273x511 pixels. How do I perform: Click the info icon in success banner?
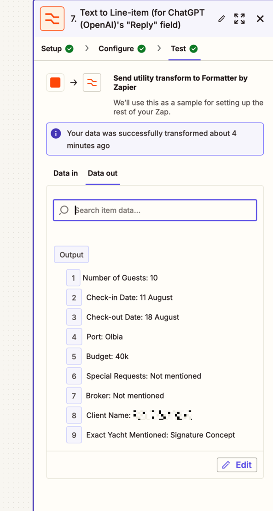(x=56, y=133)
